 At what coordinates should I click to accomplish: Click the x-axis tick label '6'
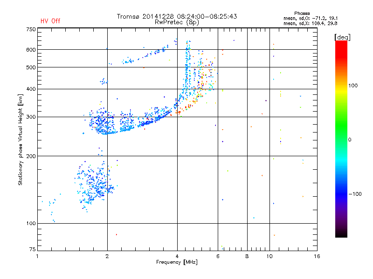[218, 256]
